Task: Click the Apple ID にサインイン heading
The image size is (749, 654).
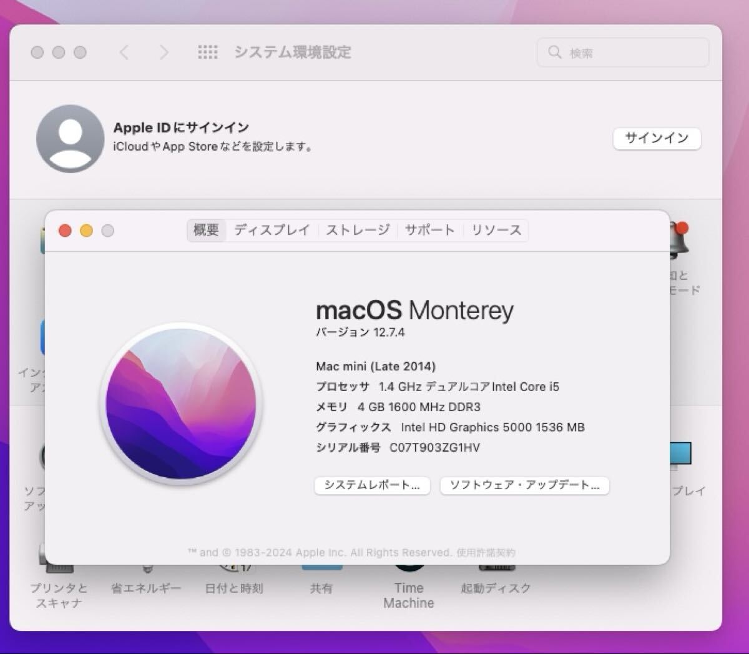Action: [181, 127]
